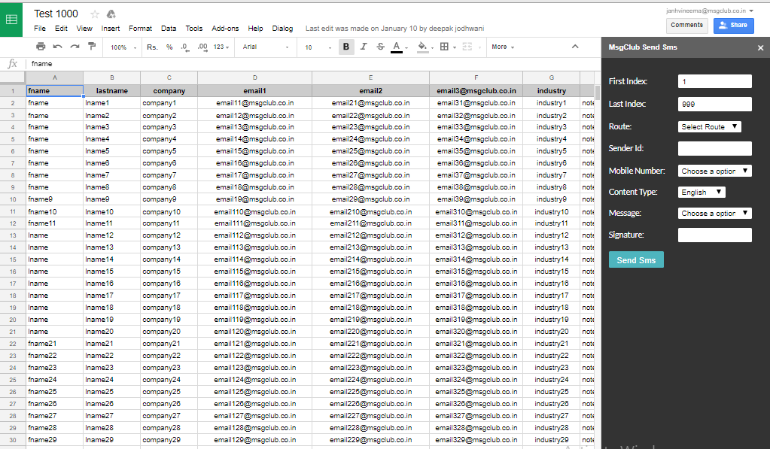The image size is (770, 449).
Task: Click the fx formula icon
Action: (12, 64)
